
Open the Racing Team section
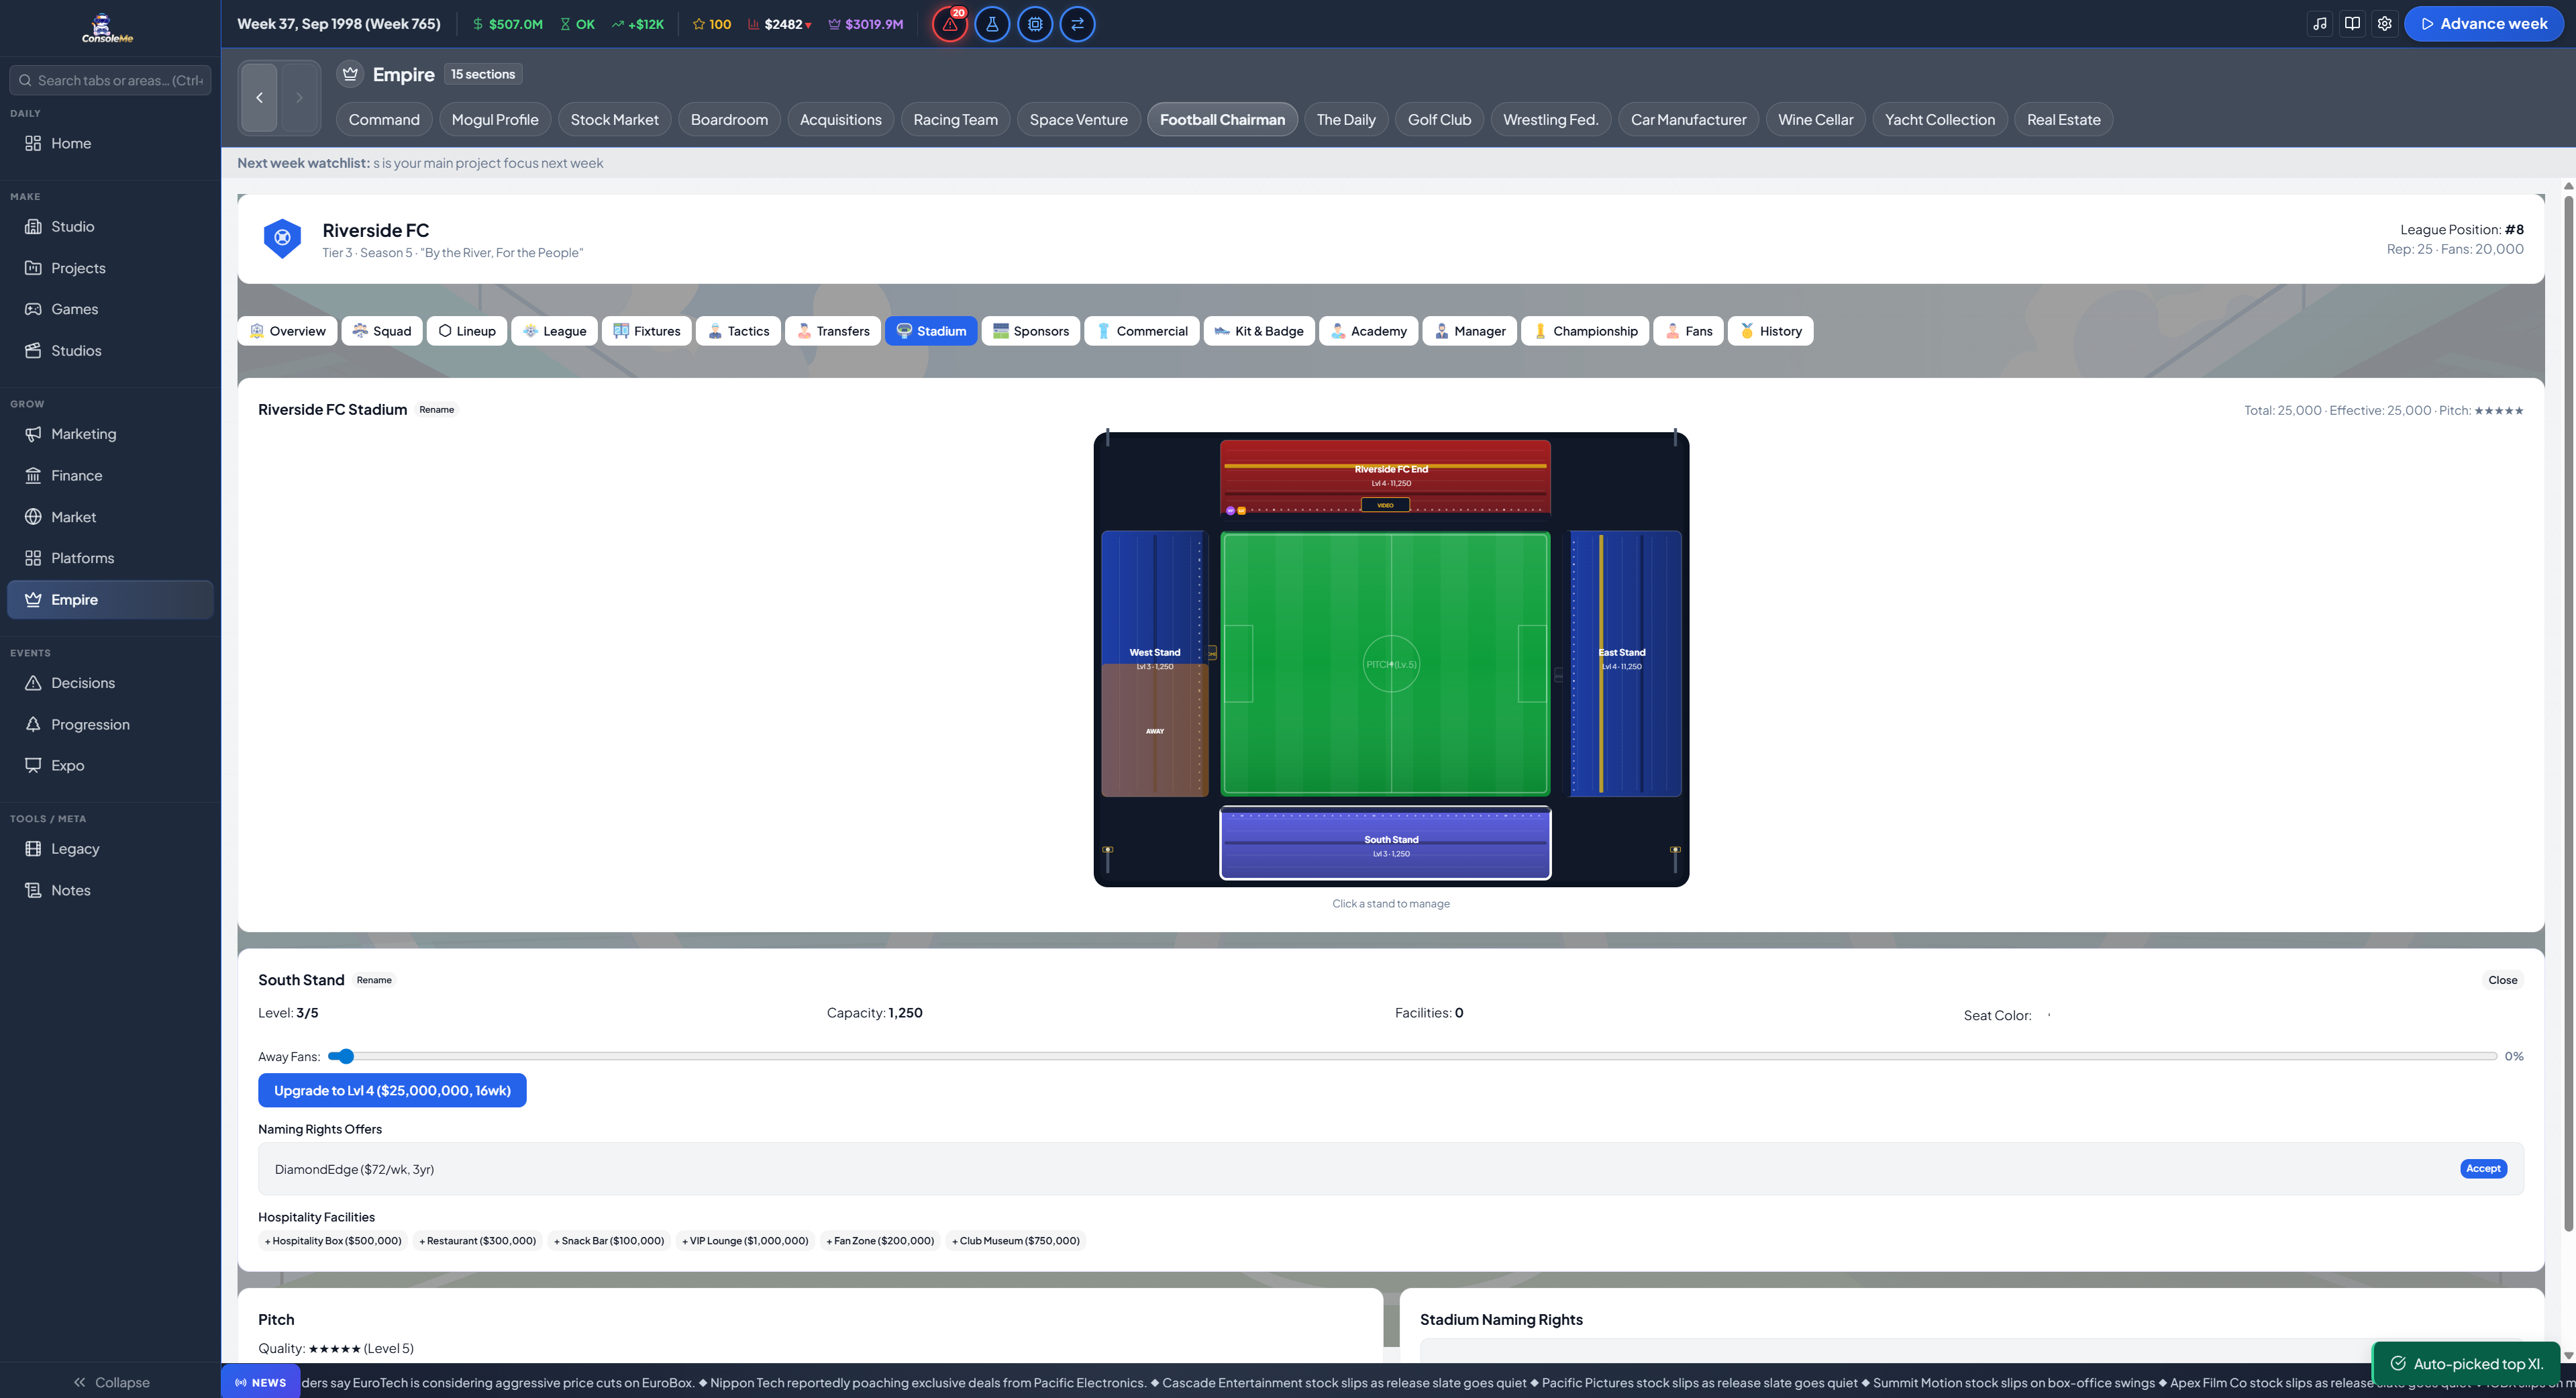[x=955, y=120]
